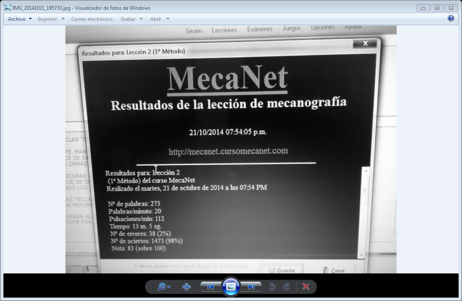Open the Help question mark icon
462x301 pixels.
(451, 18)
